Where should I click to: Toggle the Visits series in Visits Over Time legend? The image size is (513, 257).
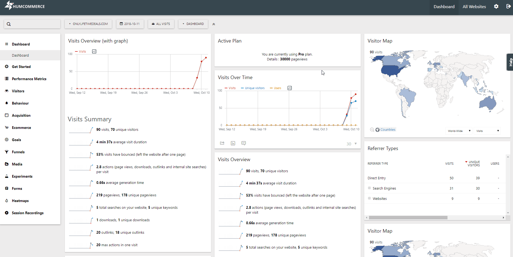[x=230, y=88]
